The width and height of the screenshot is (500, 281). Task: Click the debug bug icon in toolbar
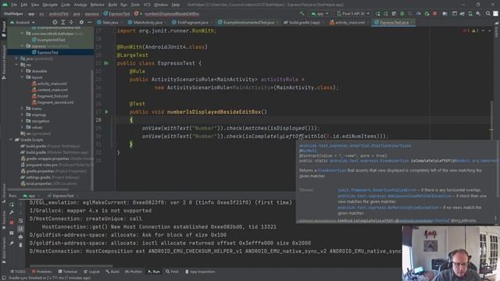click(x=402, y=14)
